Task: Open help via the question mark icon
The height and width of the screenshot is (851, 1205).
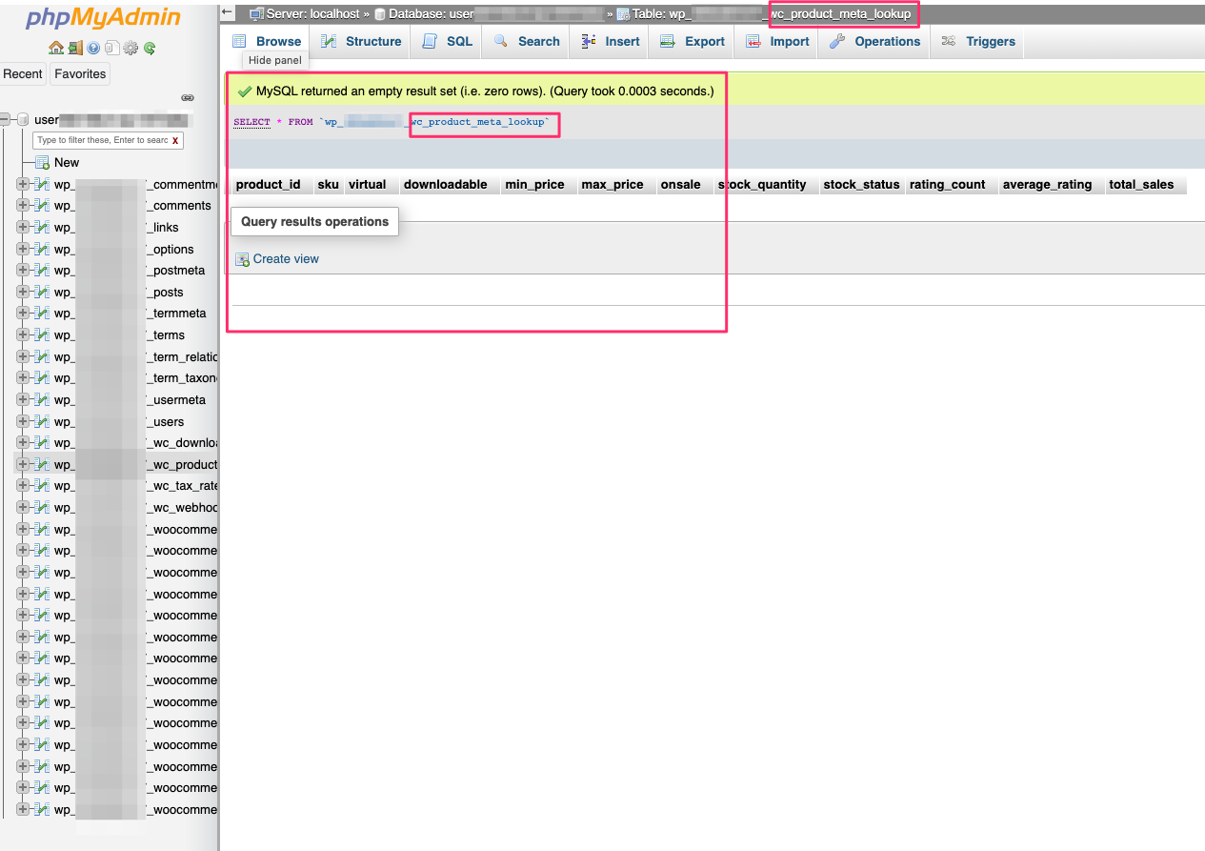Action: (92, 48)
